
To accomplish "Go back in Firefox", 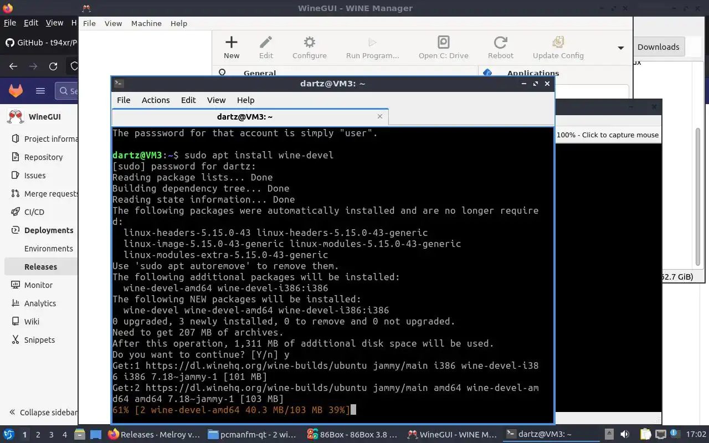I will tap(13, 66).
